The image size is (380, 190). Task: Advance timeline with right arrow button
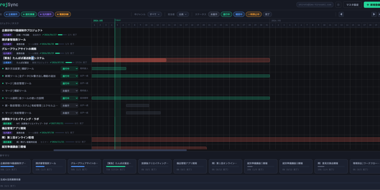(x=374, y=14)
